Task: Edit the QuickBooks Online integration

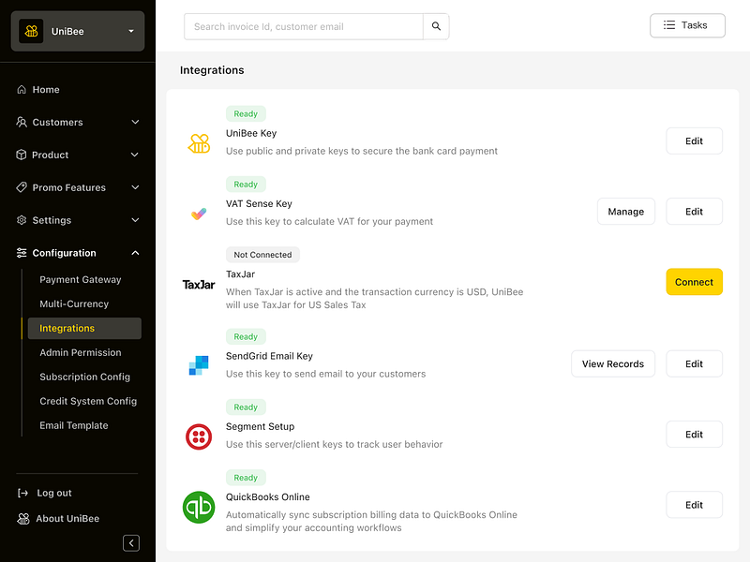Action: 694,505
